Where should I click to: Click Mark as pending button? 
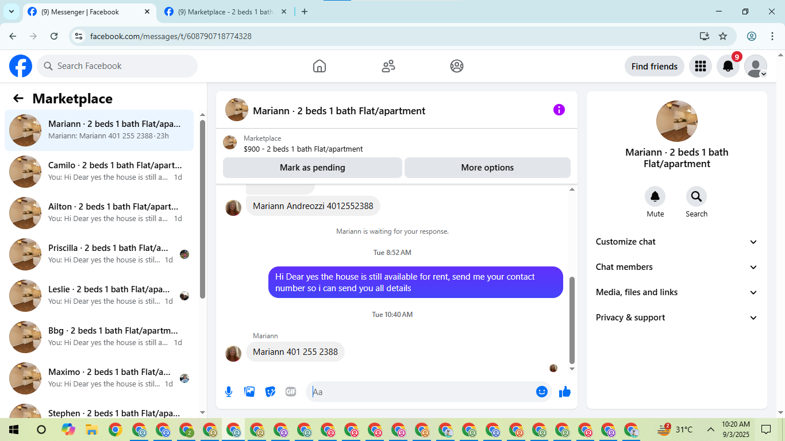pos(313,168)
